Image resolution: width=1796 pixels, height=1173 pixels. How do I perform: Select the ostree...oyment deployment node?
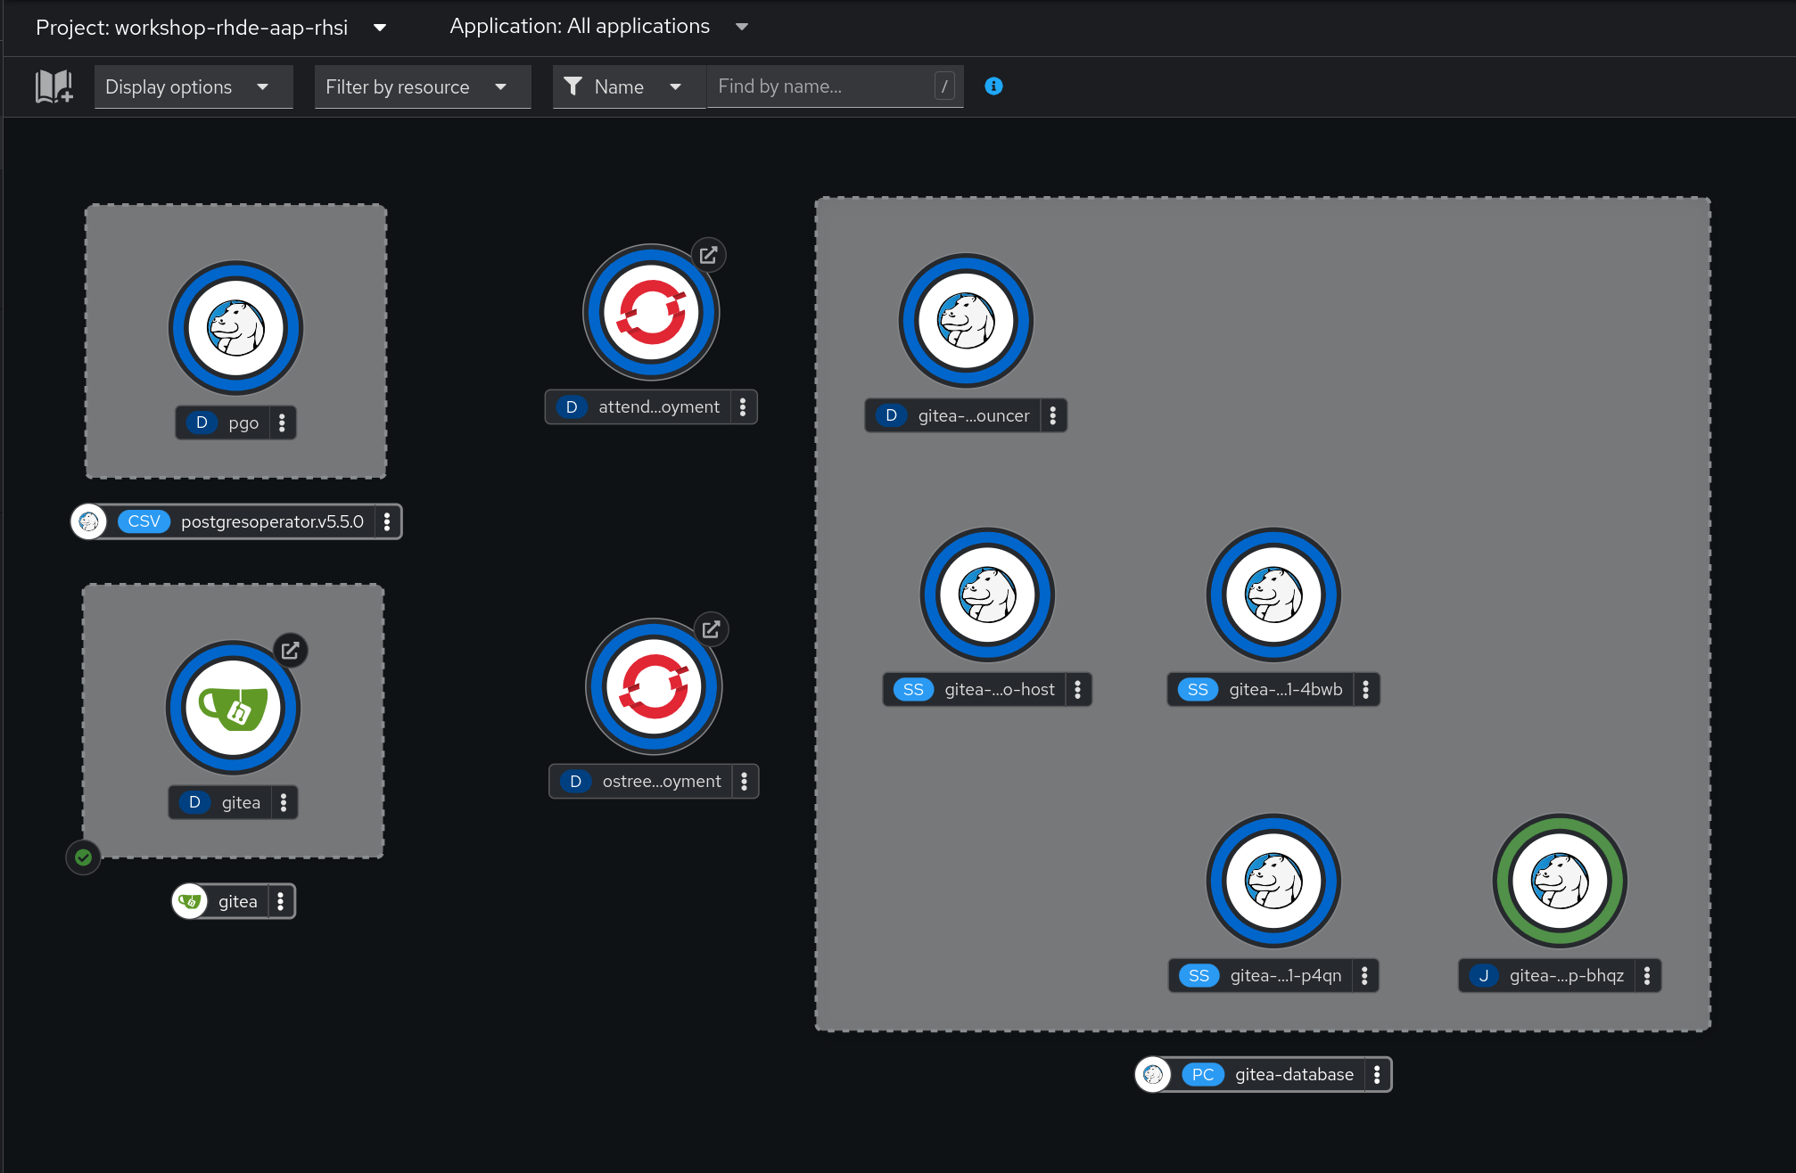pyautogui.click(x=654, y=686)
